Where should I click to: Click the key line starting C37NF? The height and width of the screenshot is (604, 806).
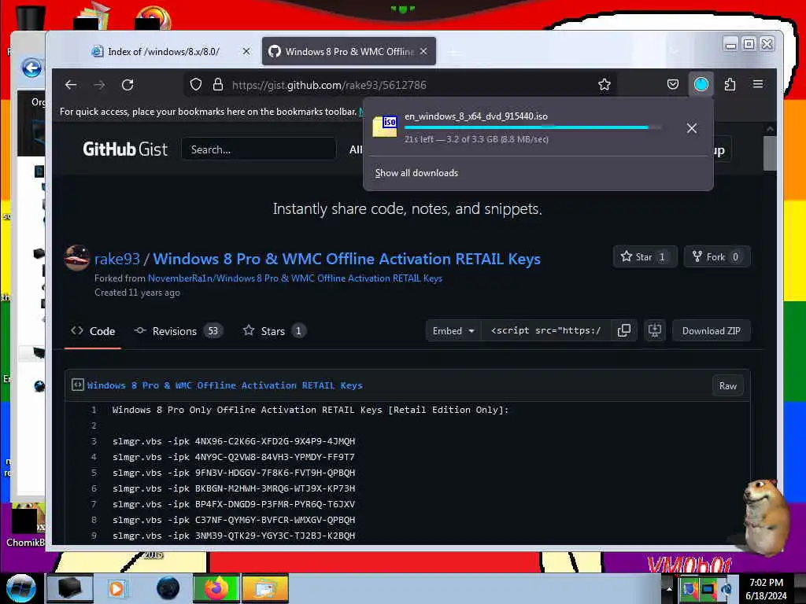(234, 520)
